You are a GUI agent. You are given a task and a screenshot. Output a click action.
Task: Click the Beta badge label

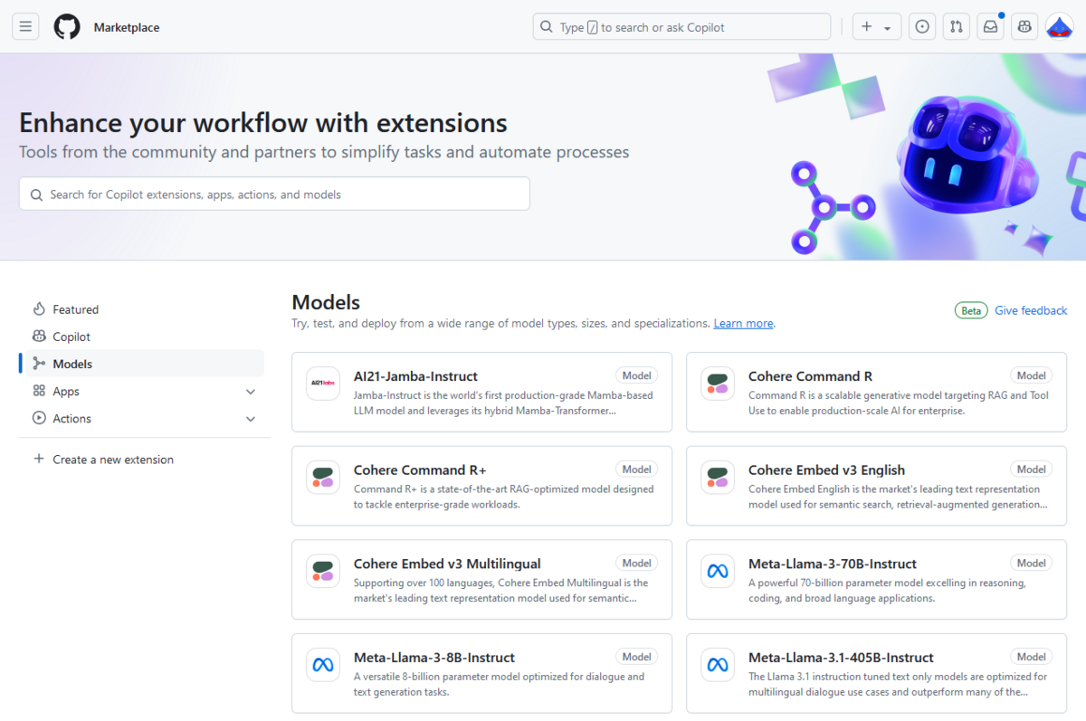point(971,310)
